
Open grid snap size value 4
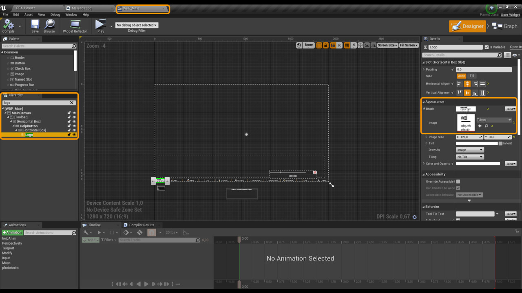(x=354, y=45)
